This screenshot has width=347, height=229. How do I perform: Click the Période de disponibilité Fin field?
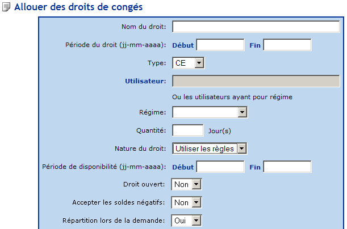287,167
